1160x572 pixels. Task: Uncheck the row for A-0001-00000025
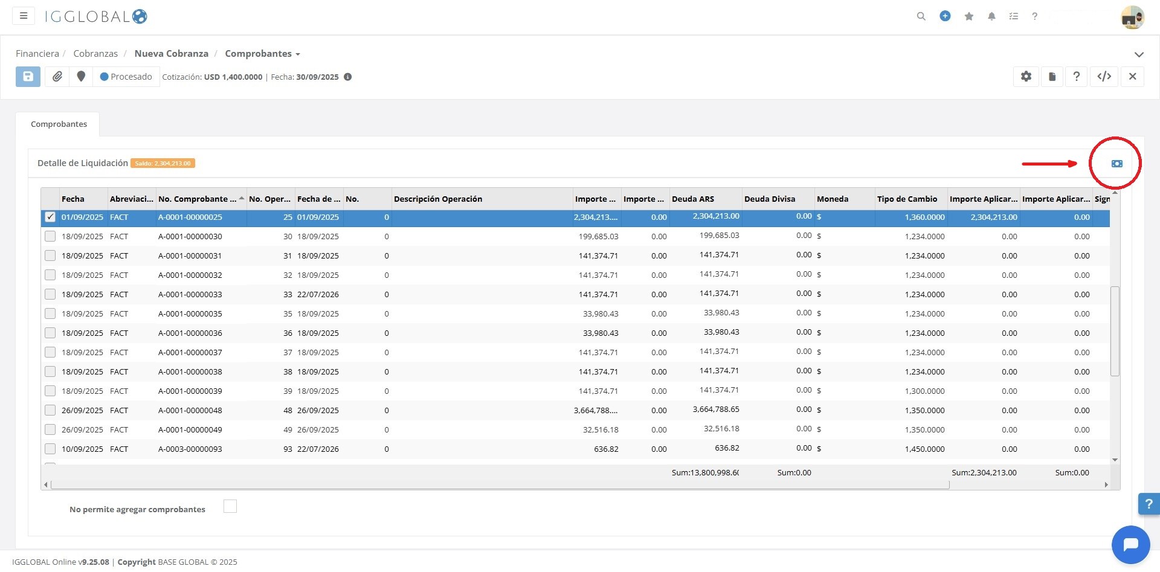[50, 217]
